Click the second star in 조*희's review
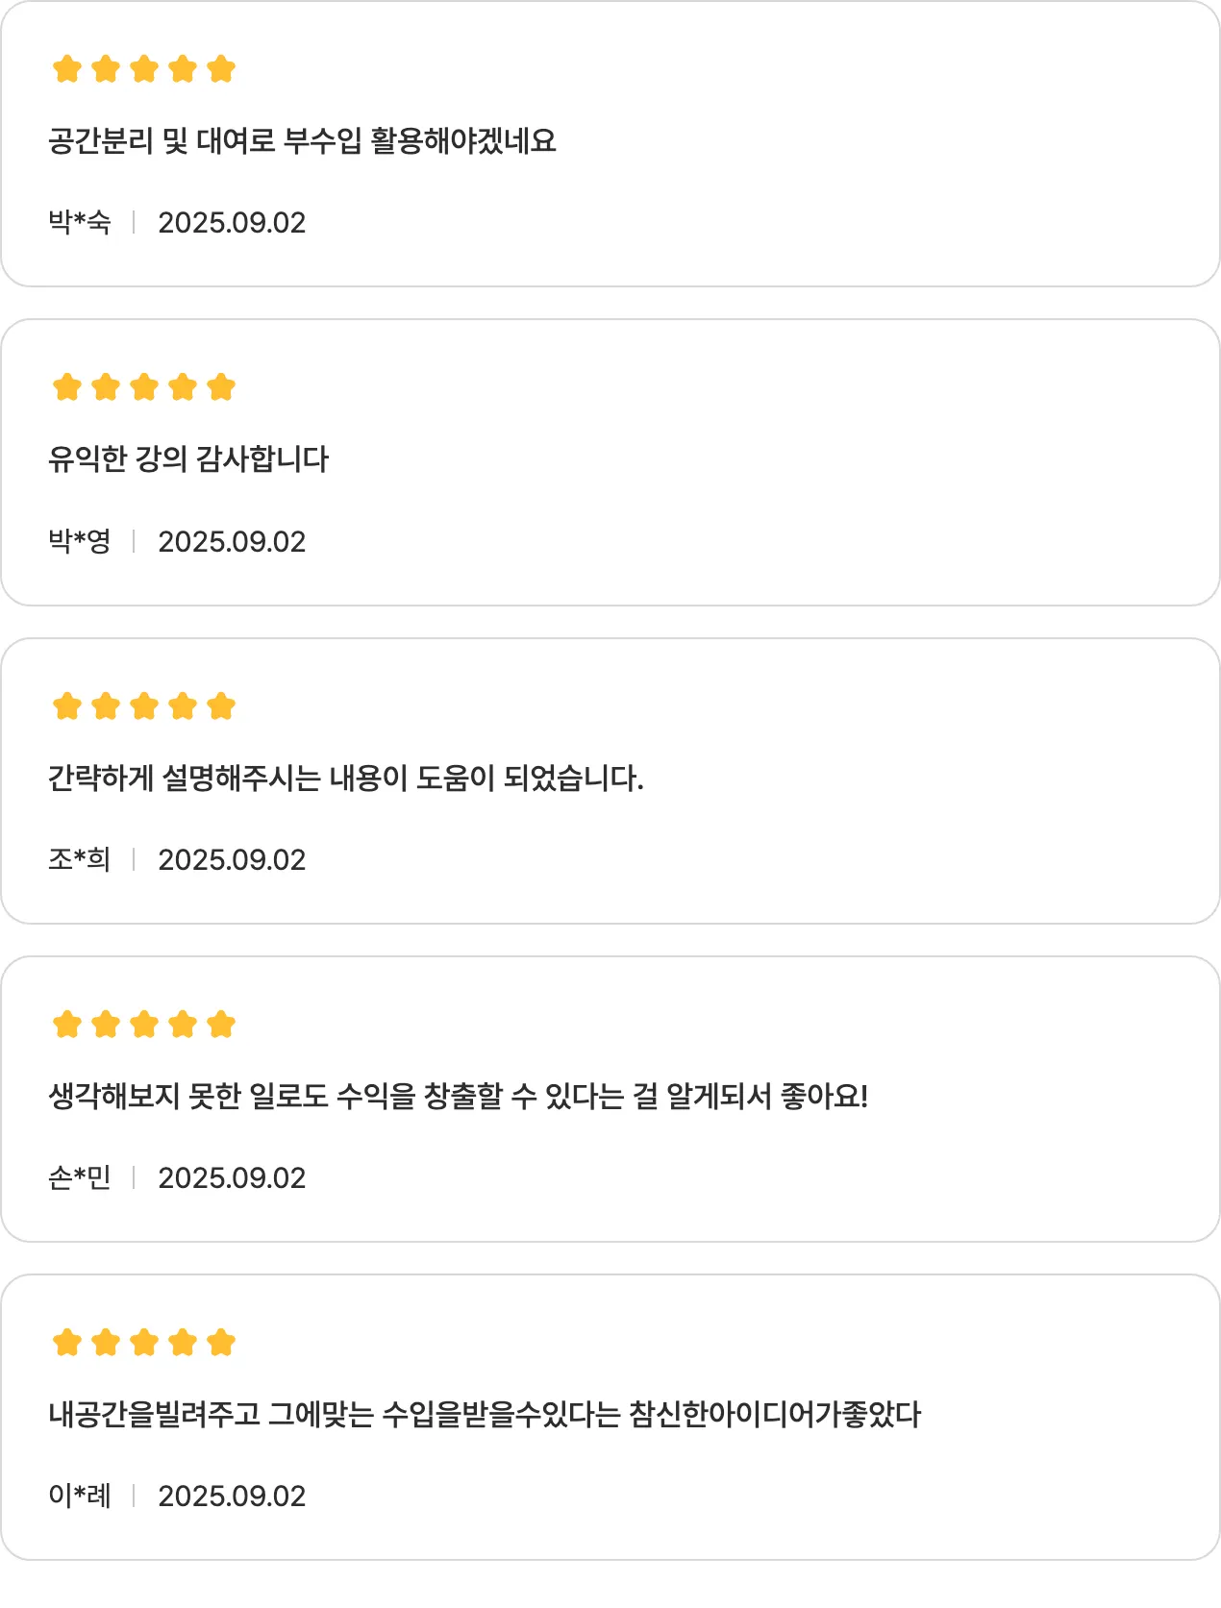This screenshot has height=1608, width=1221. tap(106, 706)
